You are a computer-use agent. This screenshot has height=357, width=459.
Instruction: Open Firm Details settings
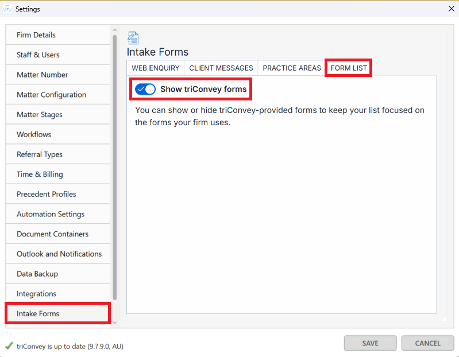tap(57, 35)
